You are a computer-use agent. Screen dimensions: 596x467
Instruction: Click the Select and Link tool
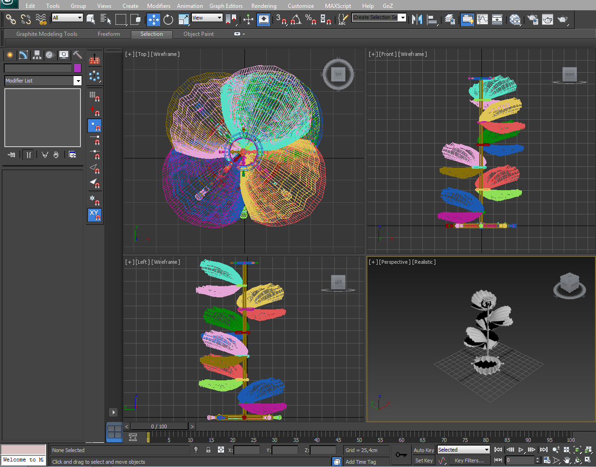click(x=11, y=20)
